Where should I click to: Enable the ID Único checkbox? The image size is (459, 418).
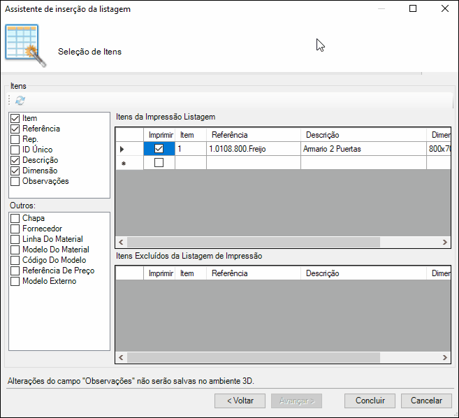(x=15, y=150)
